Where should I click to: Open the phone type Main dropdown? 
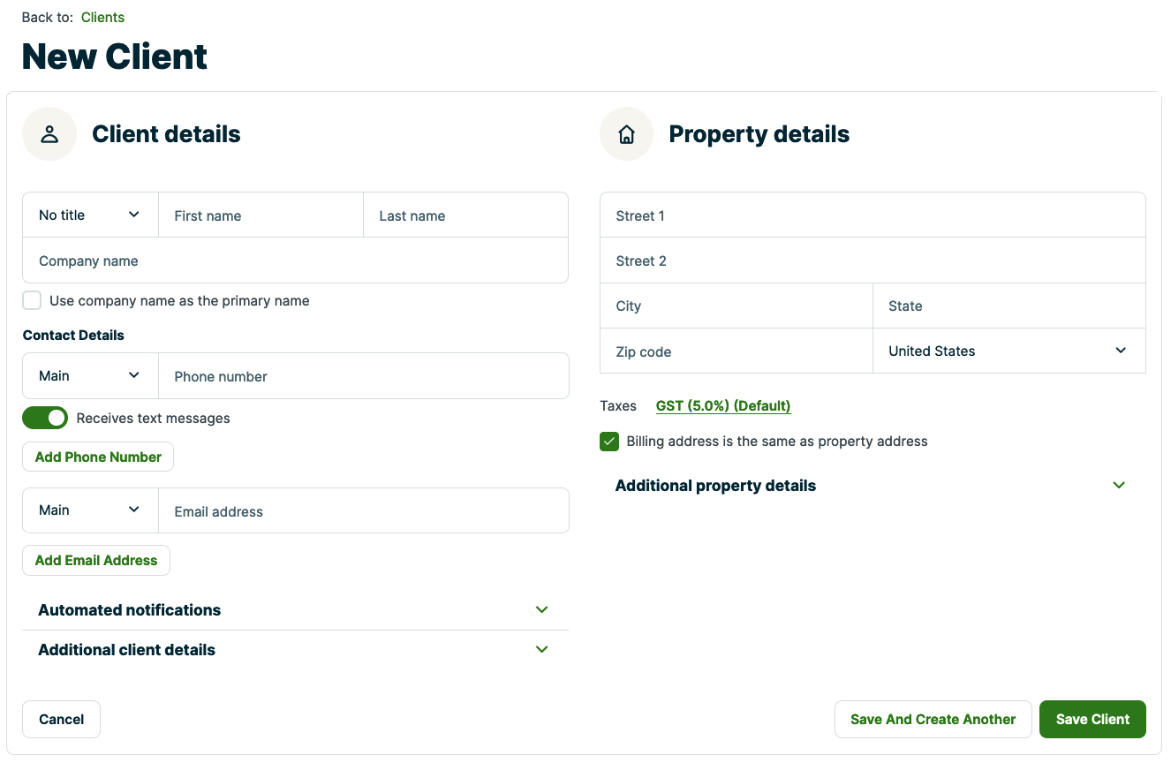point(89,376)
